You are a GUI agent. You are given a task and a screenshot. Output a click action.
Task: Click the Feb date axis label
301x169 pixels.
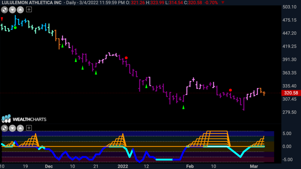tap(190, 166)
